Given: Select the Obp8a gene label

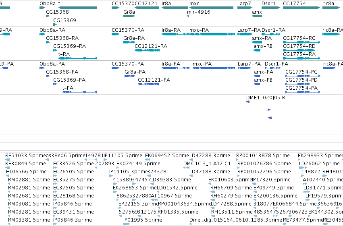Looking at the screenshot, I should pyautogui.click(x=48, y=4).
